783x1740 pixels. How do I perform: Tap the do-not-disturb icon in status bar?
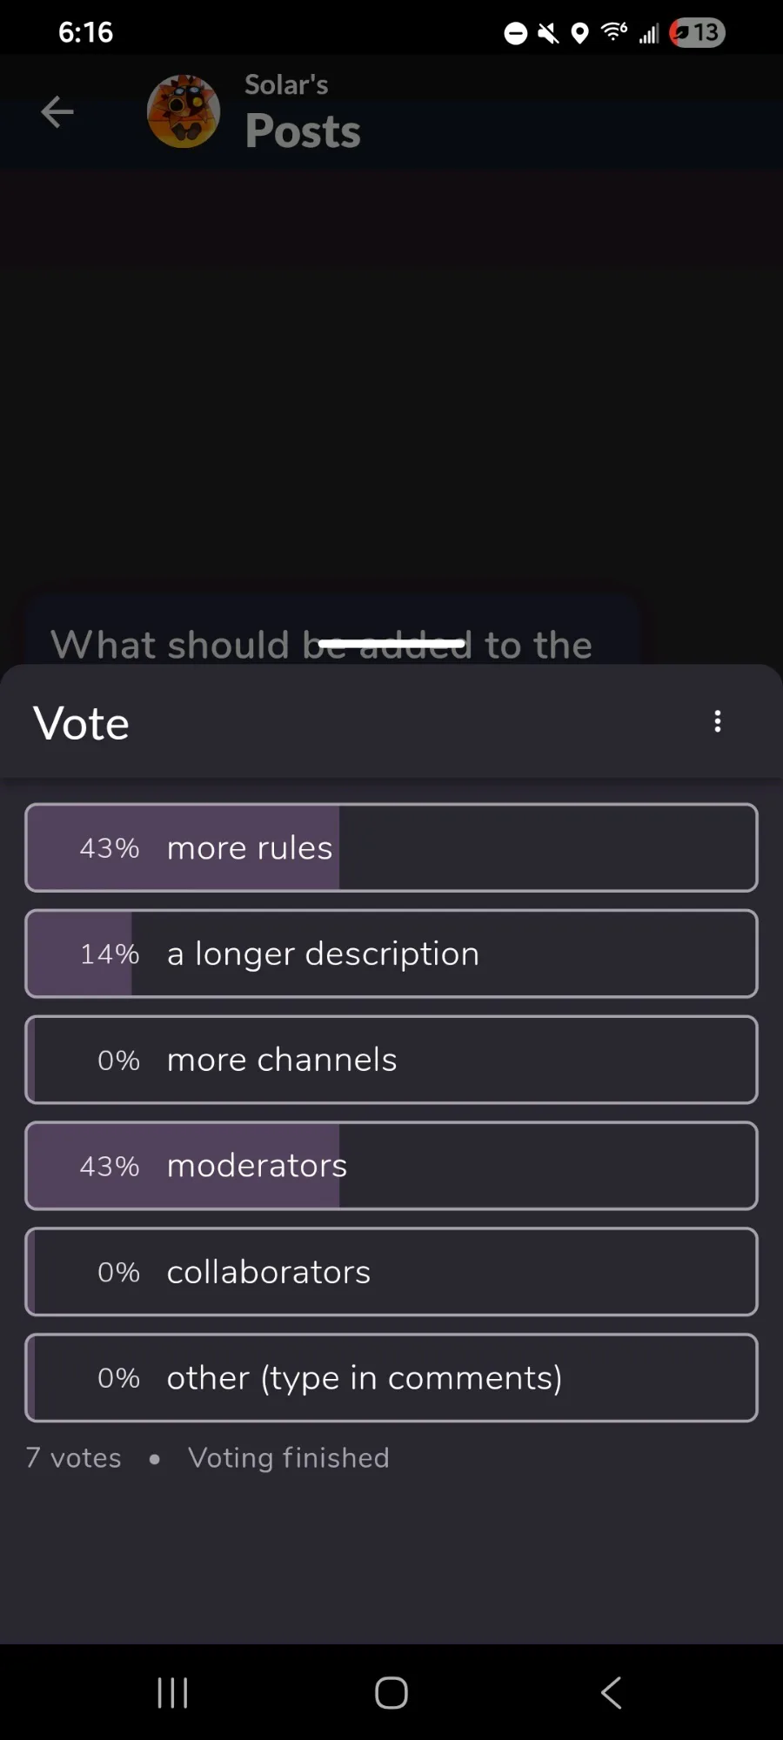click(x=516, y=33)
